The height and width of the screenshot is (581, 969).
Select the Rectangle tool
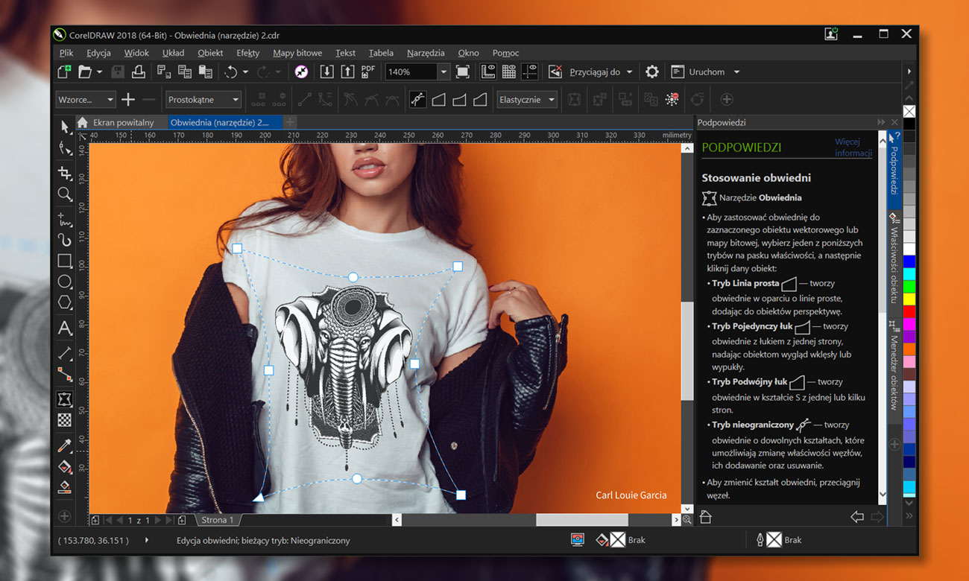(x=65, y=261)
